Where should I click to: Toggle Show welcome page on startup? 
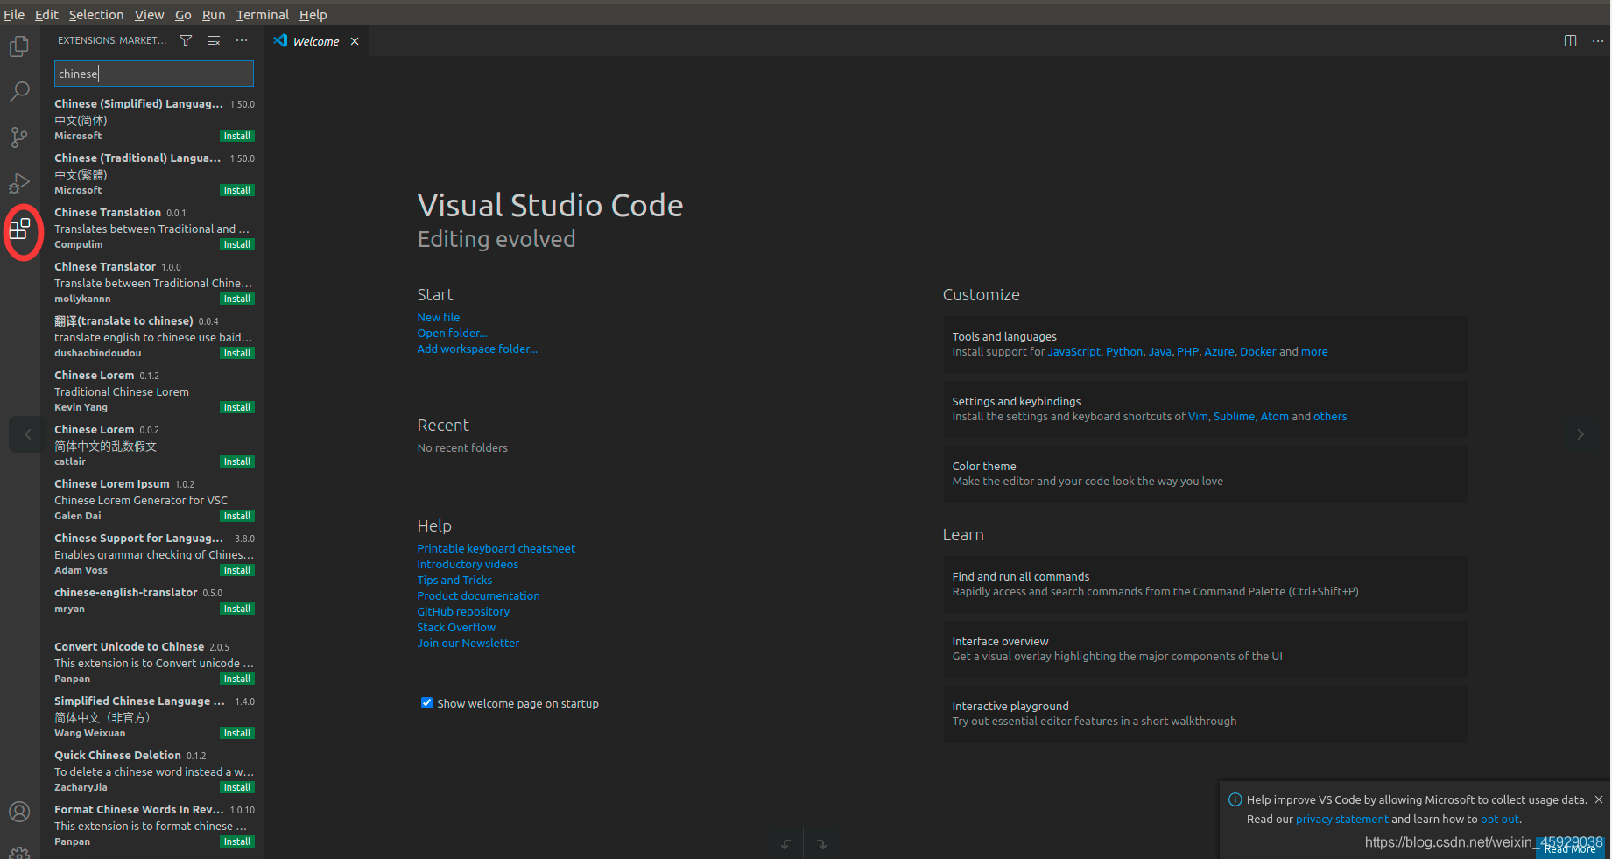pos(426,703)
